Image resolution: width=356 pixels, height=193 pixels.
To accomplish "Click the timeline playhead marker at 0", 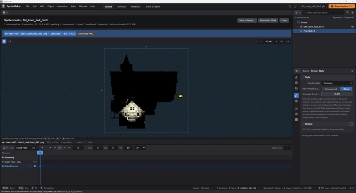I will [x=40, y=153].
